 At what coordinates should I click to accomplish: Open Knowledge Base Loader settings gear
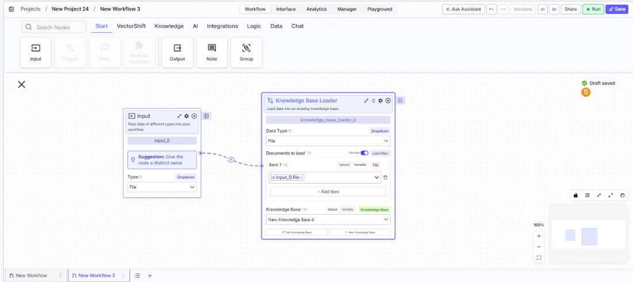pyautogui.click(x=380, y=101)
